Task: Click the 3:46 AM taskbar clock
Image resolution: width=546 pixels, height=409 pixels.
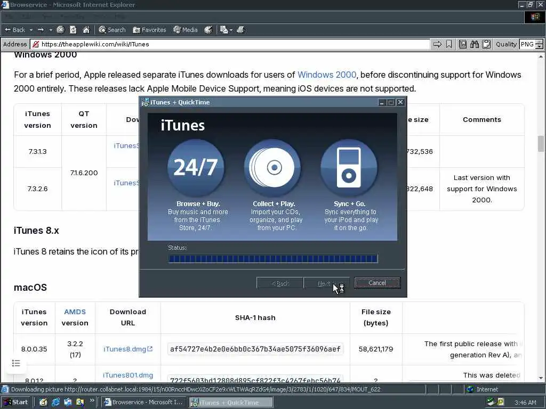Action: [525, 403]
